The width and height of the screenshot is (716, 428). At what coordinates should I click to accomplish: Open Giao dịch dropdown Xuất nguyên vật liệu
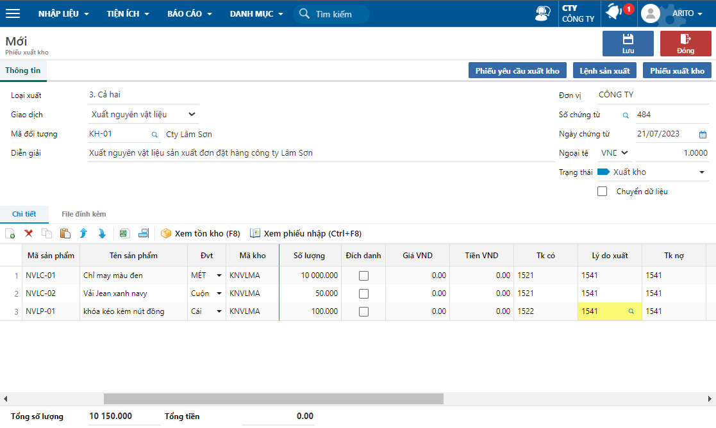tap(144, 115)
